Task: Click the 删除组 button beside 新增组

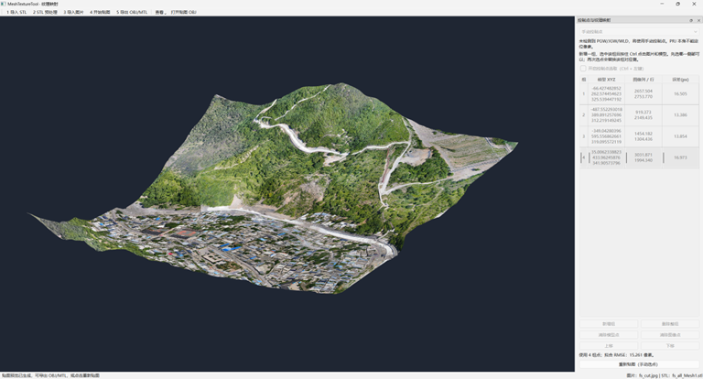Action: tap(670, 324)
